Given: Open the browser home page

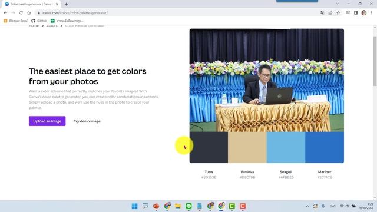Looking at the screenshot, I should point(29,13).
